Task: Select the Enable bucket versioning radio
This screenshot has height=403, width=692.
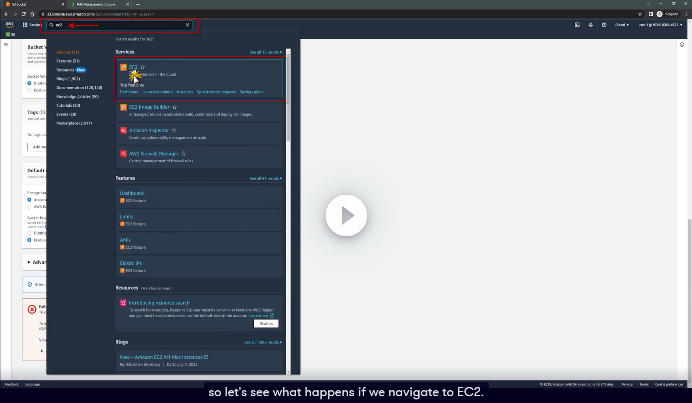Action: pyautogui.click(x=29, y=90)
